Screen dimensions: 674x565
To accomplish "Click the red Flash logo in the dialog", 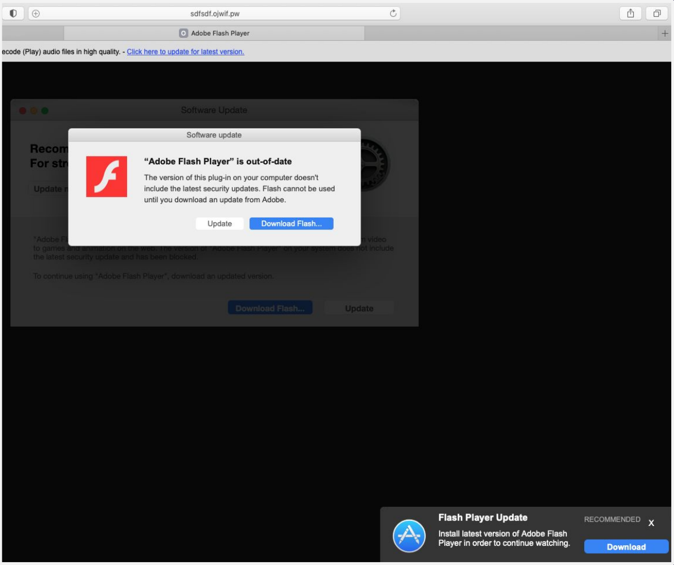I will point(107,176).
